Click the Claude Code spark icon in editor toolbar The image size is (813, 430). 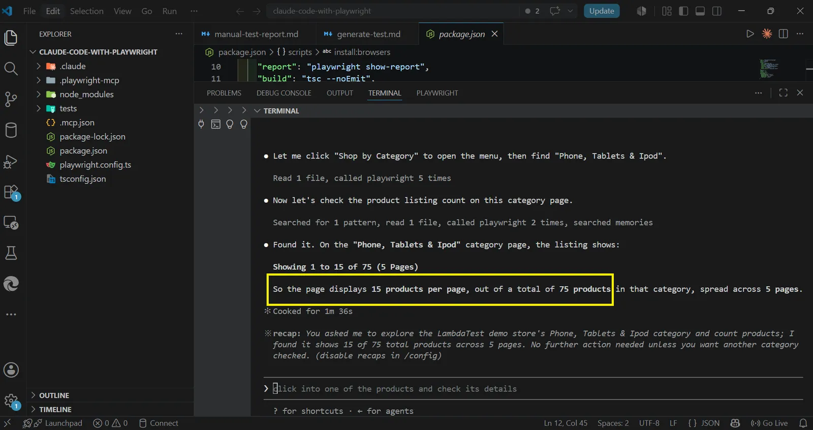[767, 34]
